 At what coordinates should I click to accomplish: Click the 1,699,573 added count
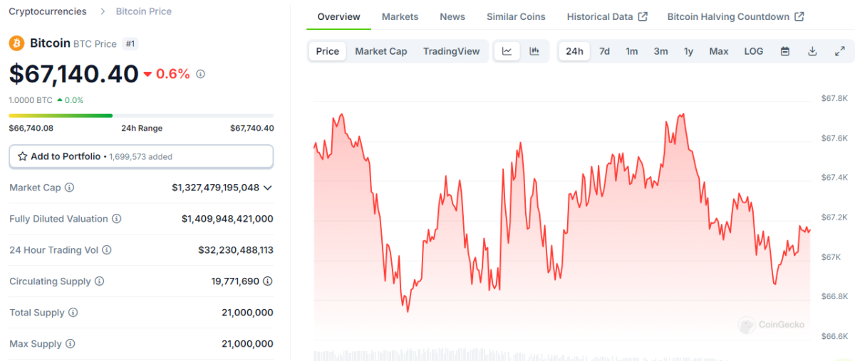[140, 157]
